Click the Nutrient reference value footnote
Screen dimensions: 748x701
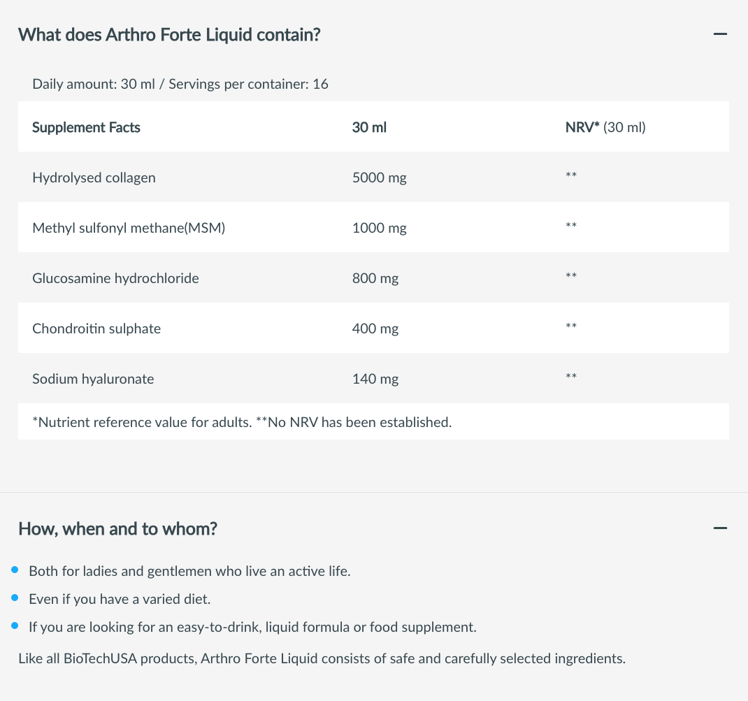pyautogui.click(x=242, y=422)
